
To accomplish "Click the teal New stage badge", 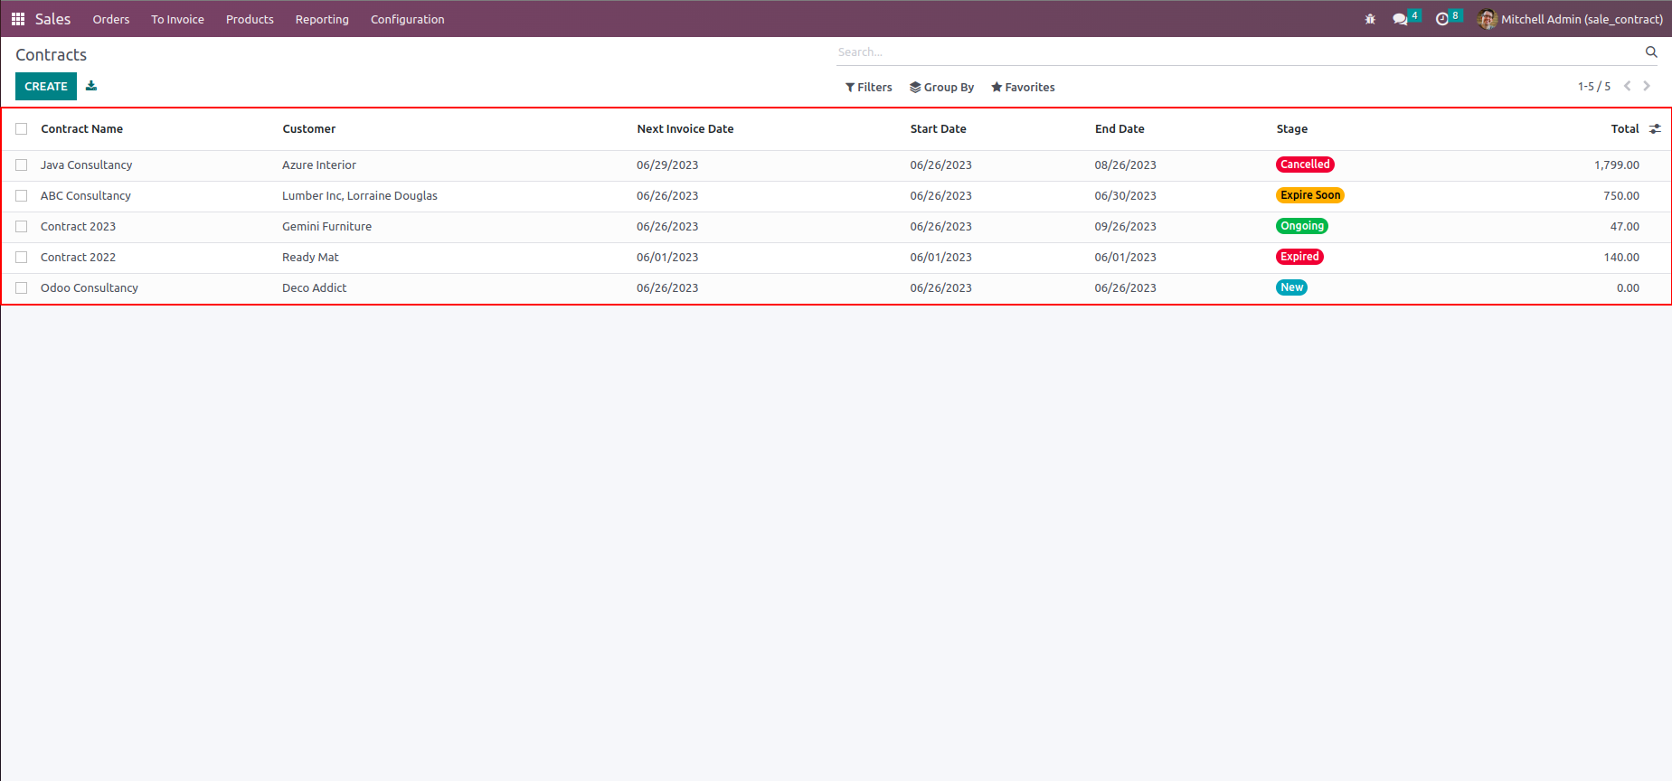I will (x=1291, y=287).
